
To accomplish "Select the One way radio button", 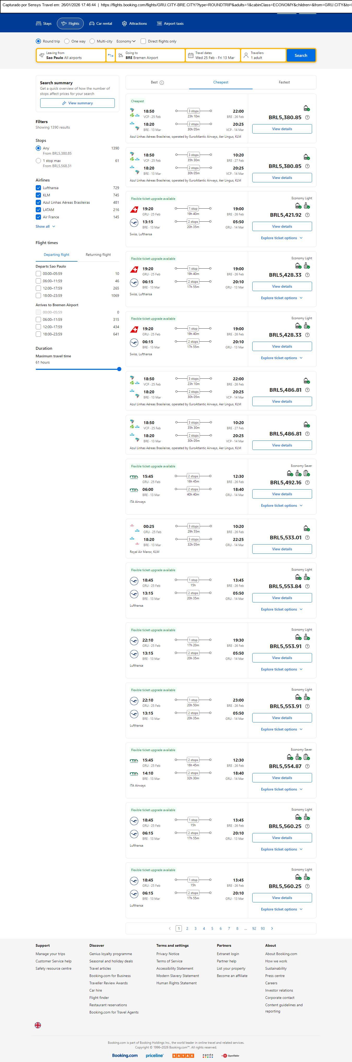I will [x=67, y=41].
